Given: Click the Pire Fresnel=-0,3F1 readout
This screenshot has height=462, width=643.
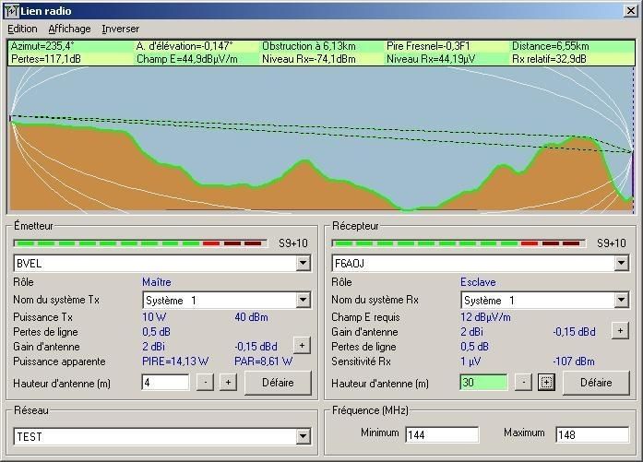Looking at the screenshot, I should pyautogui.click(x=428, y=46).
